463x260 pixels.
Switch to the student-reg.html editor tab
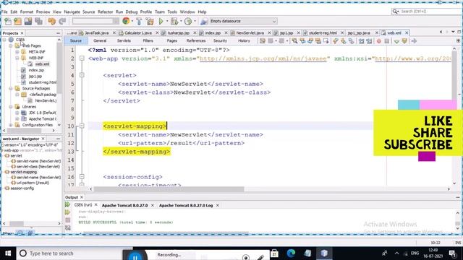click(323, 32)
